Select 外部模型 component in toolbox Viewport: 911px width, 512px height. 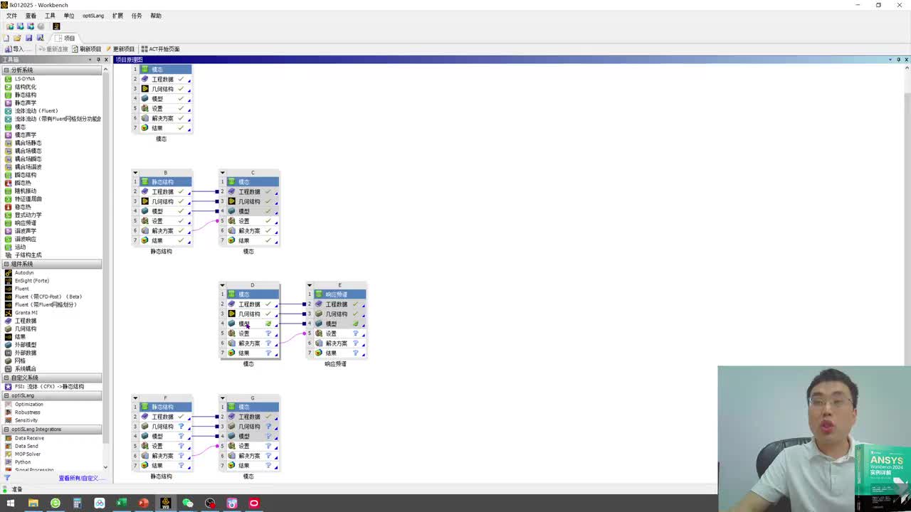[x=25, y=345]
